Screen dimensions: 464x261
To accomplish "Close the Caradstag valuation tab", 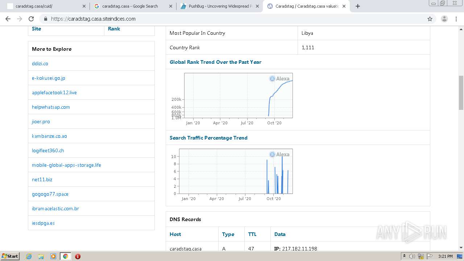I will click(x=344, y=6).
